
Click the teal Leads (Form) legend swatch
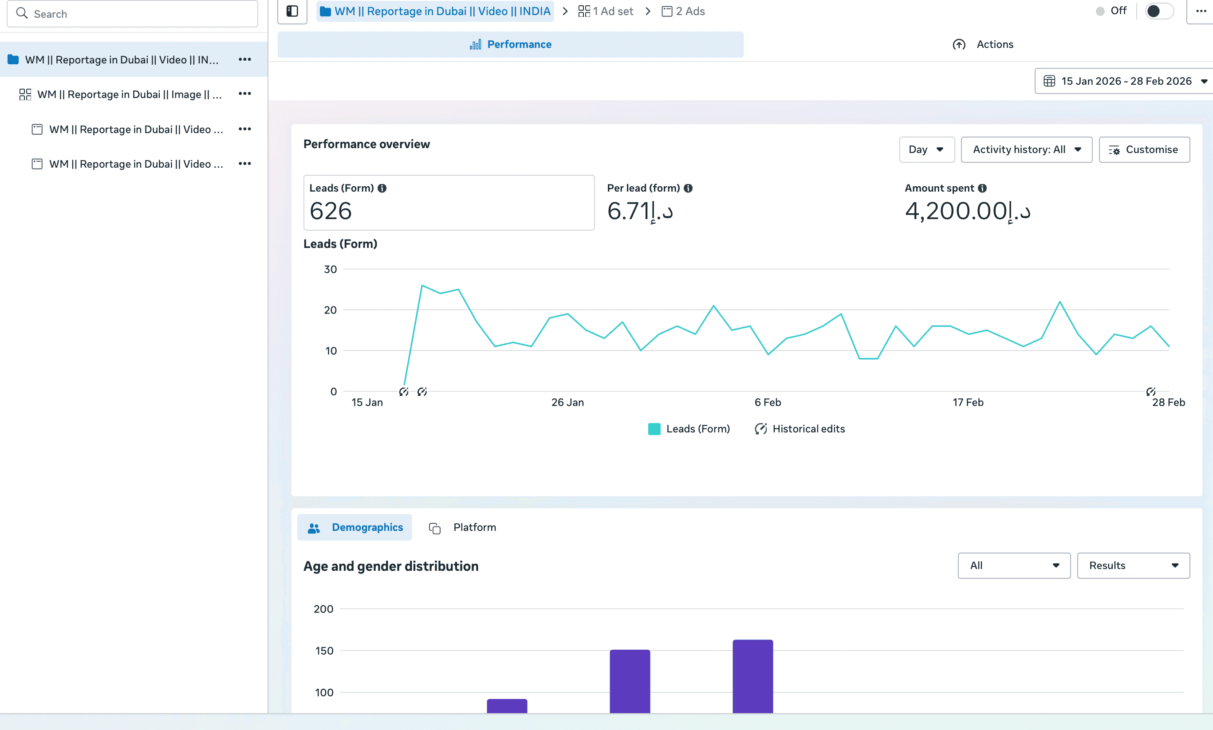click(654, 429)
